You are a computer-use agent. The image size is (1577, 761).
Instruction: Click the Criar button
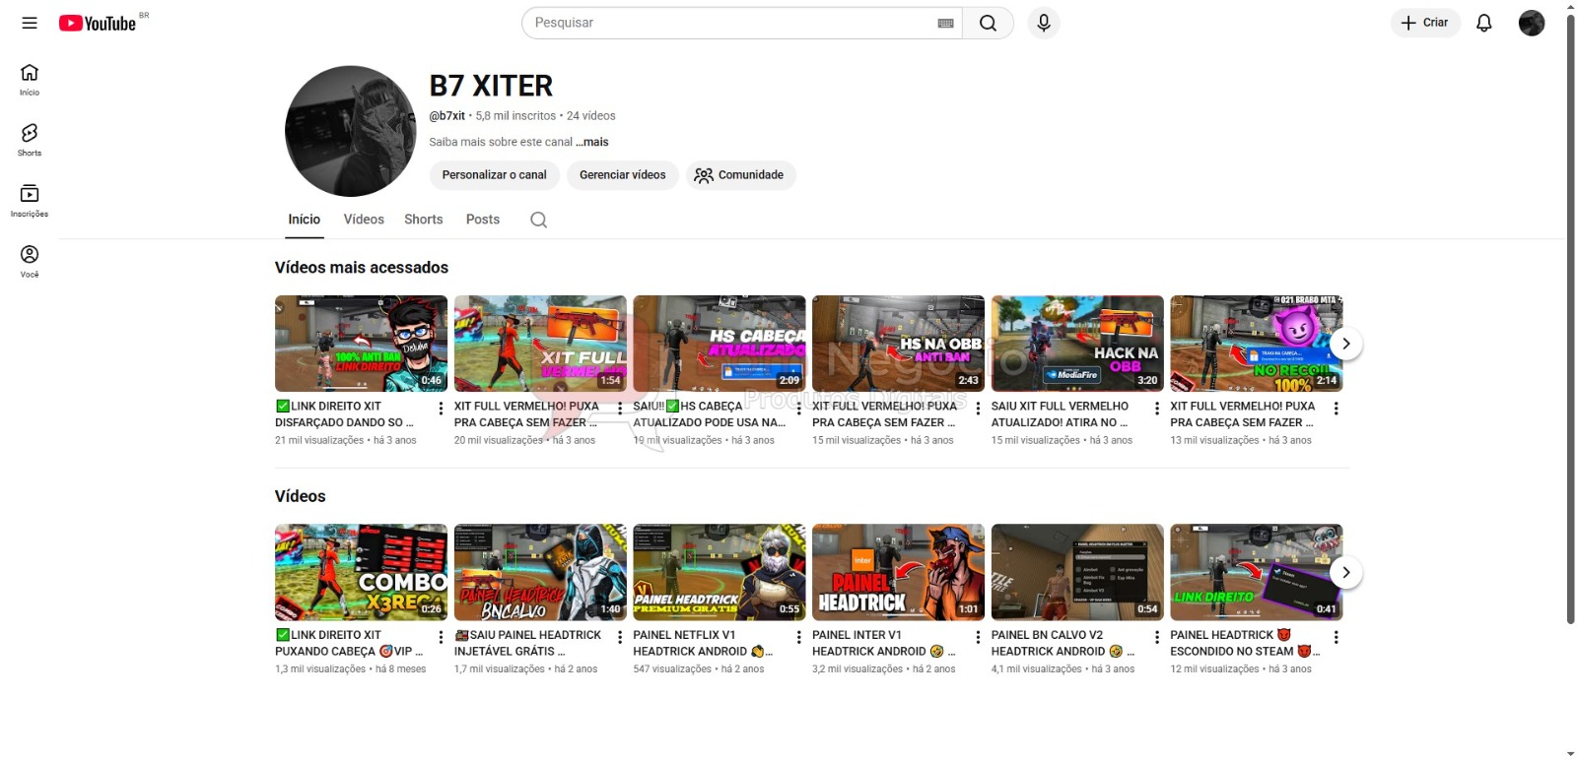pyautogui.click(x=1425, y=23)
